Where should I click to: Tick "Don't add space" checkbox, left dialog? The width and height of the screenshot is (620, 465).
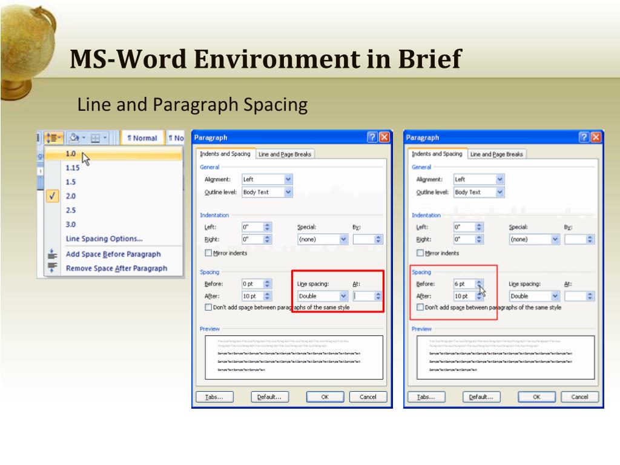pyautogui.click(x=208, y=307)
